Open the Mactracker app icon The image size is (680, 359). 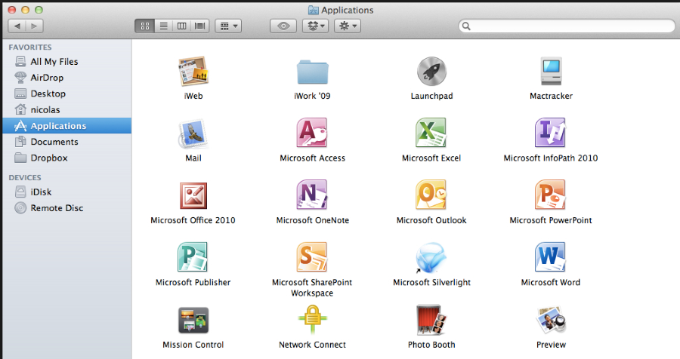point(552,71)
